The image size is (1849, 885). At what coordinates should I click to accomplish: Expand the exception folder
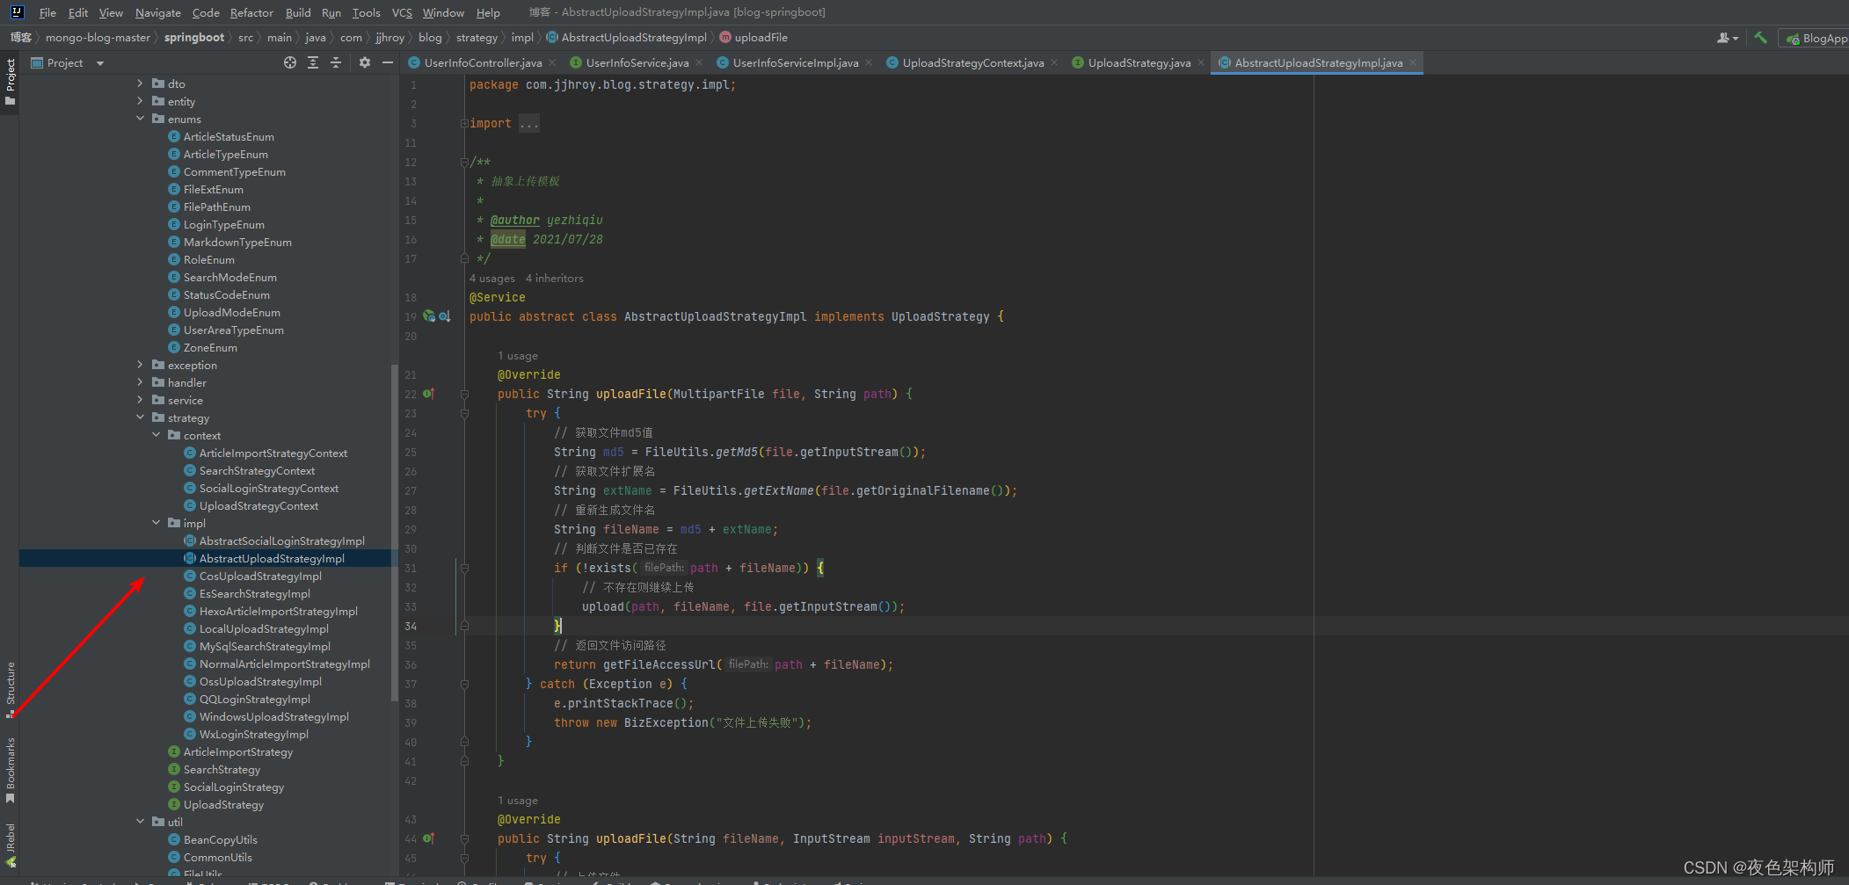140,365
